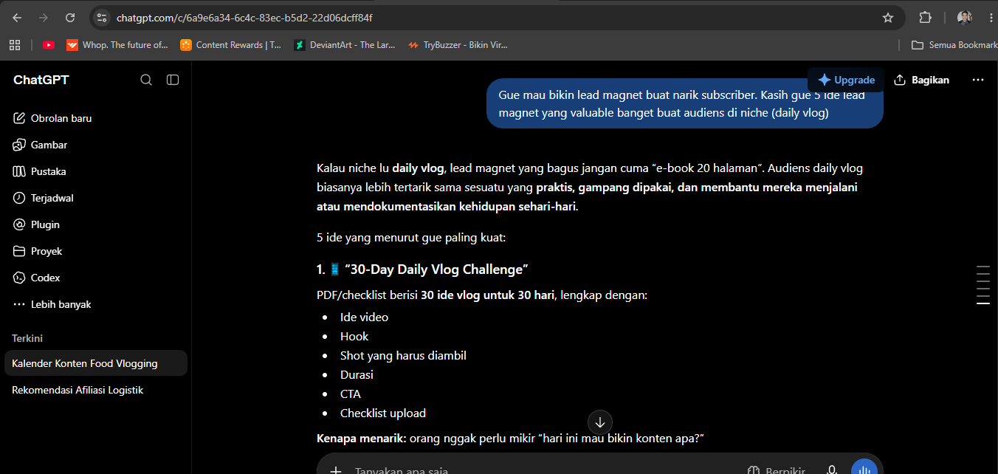Screen dimensions: 998x474
Task: Click the browser forward arrow
Action: [x=44, y=18]
